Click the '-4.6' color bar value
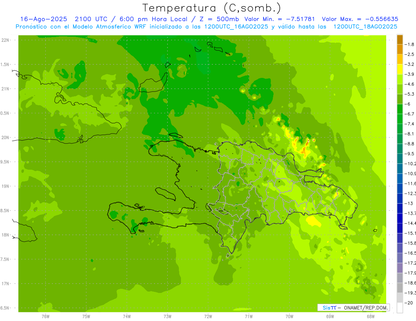The image size is (416, 321). tap(409, 84)
